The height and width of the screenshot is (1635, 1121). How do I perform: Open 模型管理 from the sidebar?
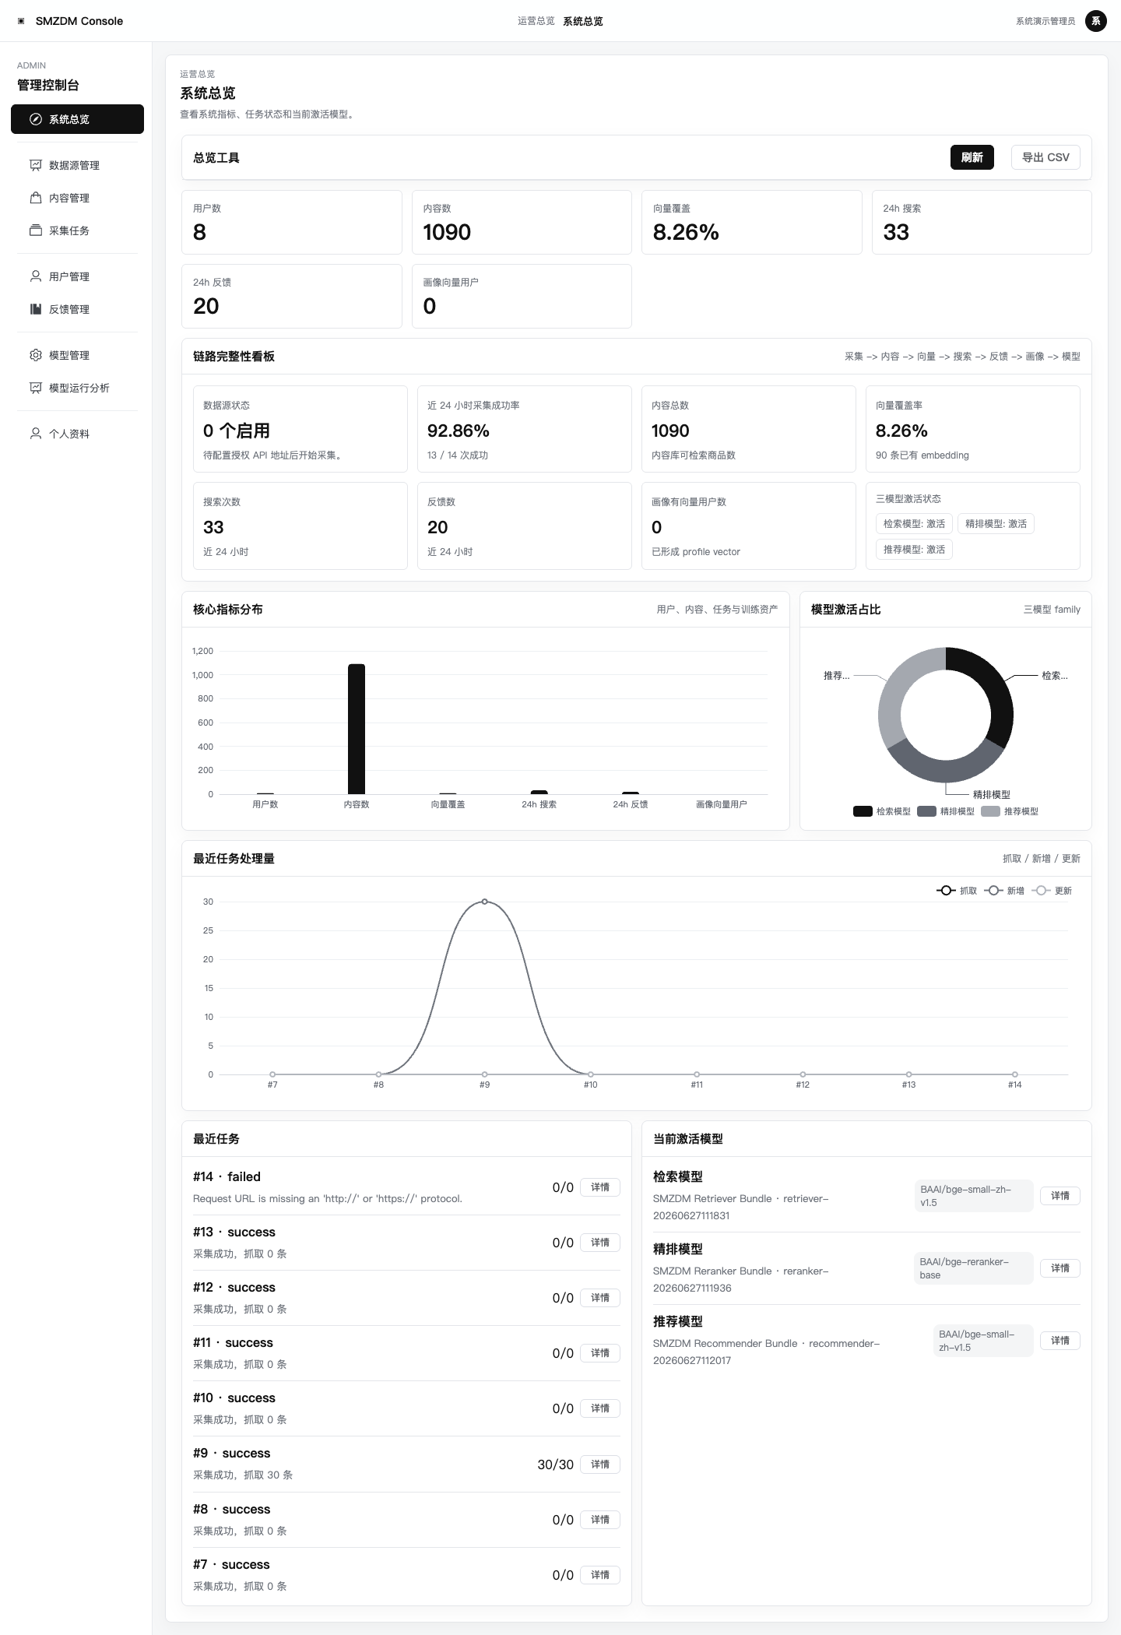pyautogui.click(x=77, y=355)
